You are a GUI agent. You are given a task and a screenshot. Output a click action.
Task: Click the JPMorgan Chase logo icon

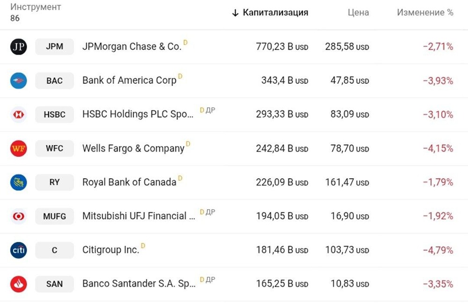click(x=19, y=47)
